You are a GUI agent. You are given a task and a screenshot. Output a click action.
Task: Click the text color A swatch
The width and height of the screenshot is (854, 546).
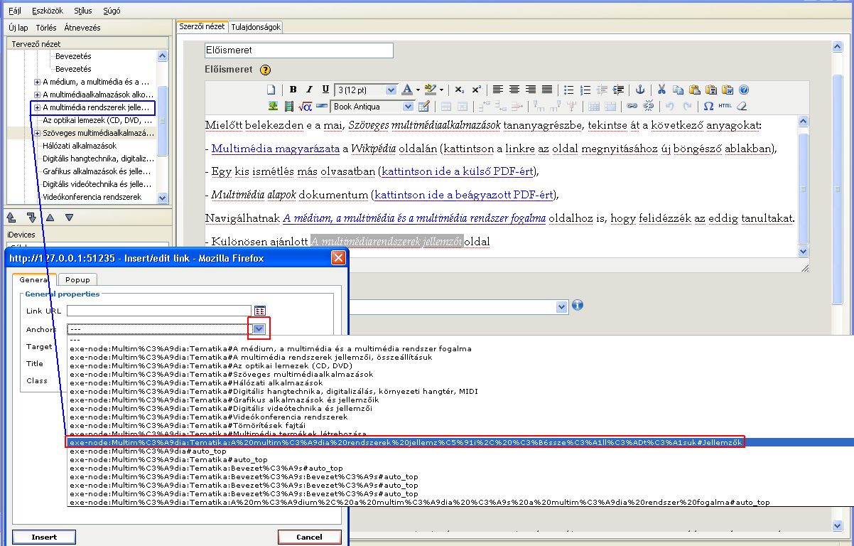pos(407,90)
